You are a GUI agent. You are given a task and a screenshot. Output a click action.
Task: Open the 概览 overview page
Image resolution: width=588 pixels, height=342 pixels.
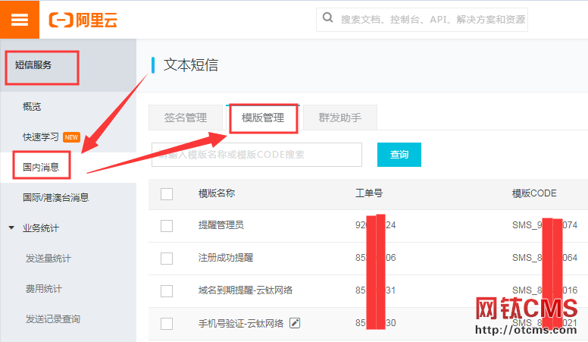tap(32, 106)
